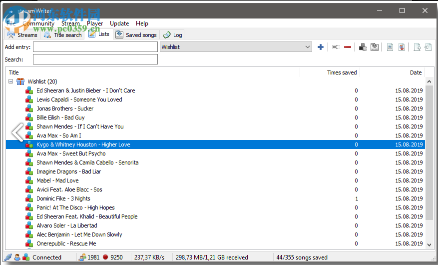Click the icon beside Mabel - Mad Love

29,180
